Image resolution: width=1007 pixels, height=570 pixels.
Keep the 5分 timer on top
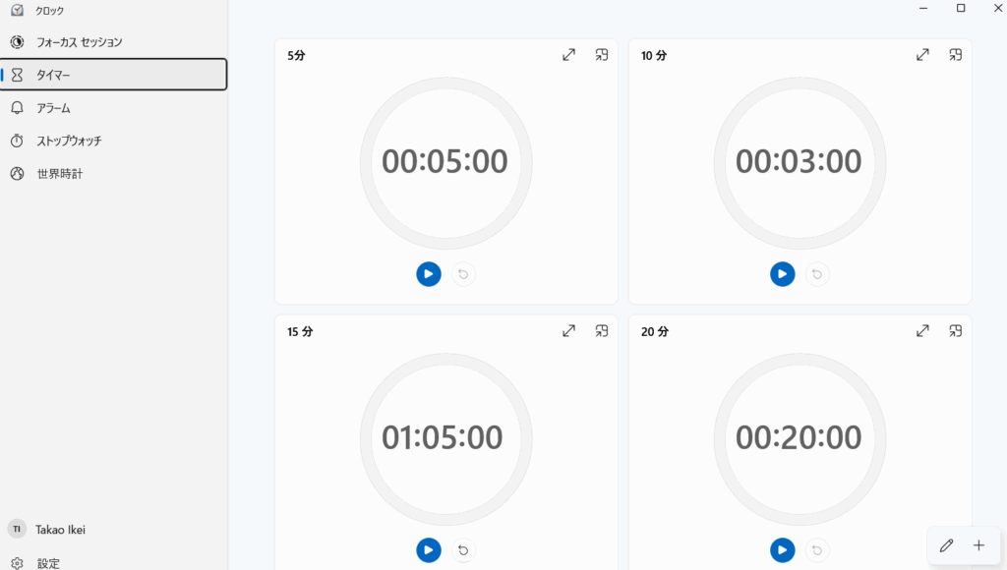point(602,55)
